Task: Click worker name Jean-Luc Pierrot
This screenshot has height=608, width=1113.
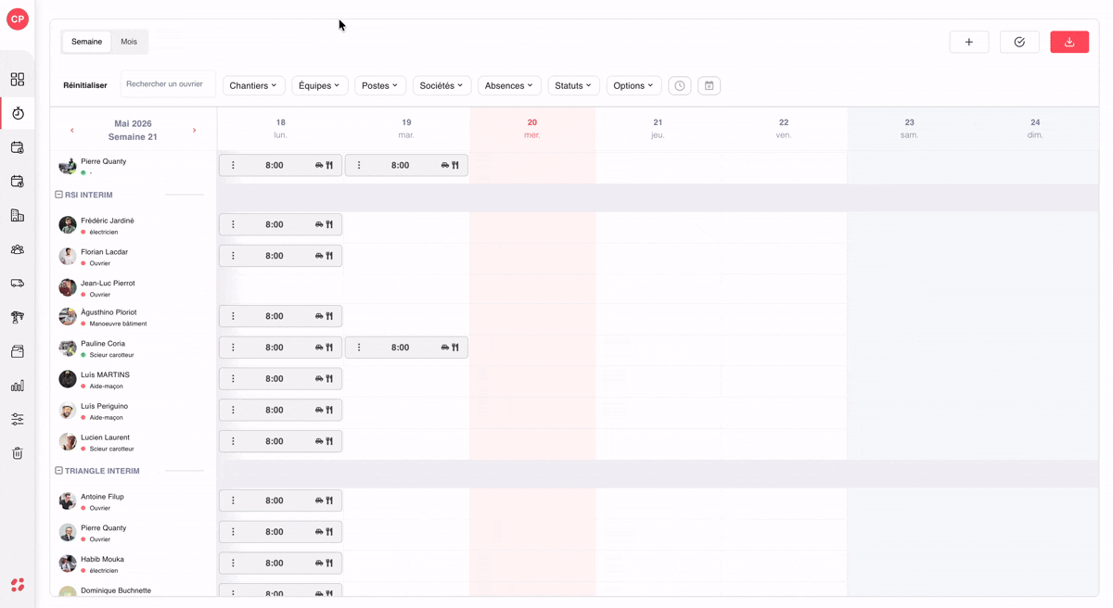Action: (108, 284)
